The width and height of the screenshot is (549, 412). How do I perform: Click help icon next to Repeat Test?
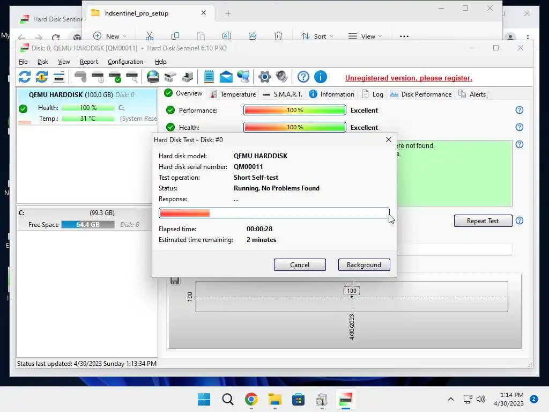(x=519, y=220)
